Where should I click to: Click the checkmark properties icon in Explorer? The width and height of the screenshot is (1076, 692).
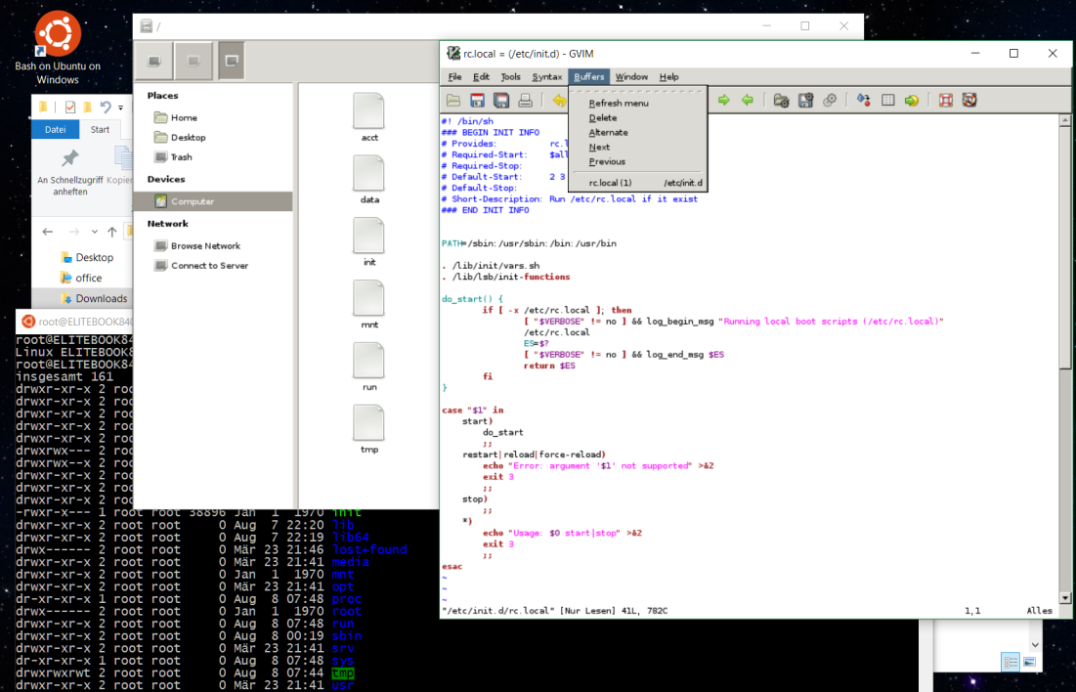(70, 107)
